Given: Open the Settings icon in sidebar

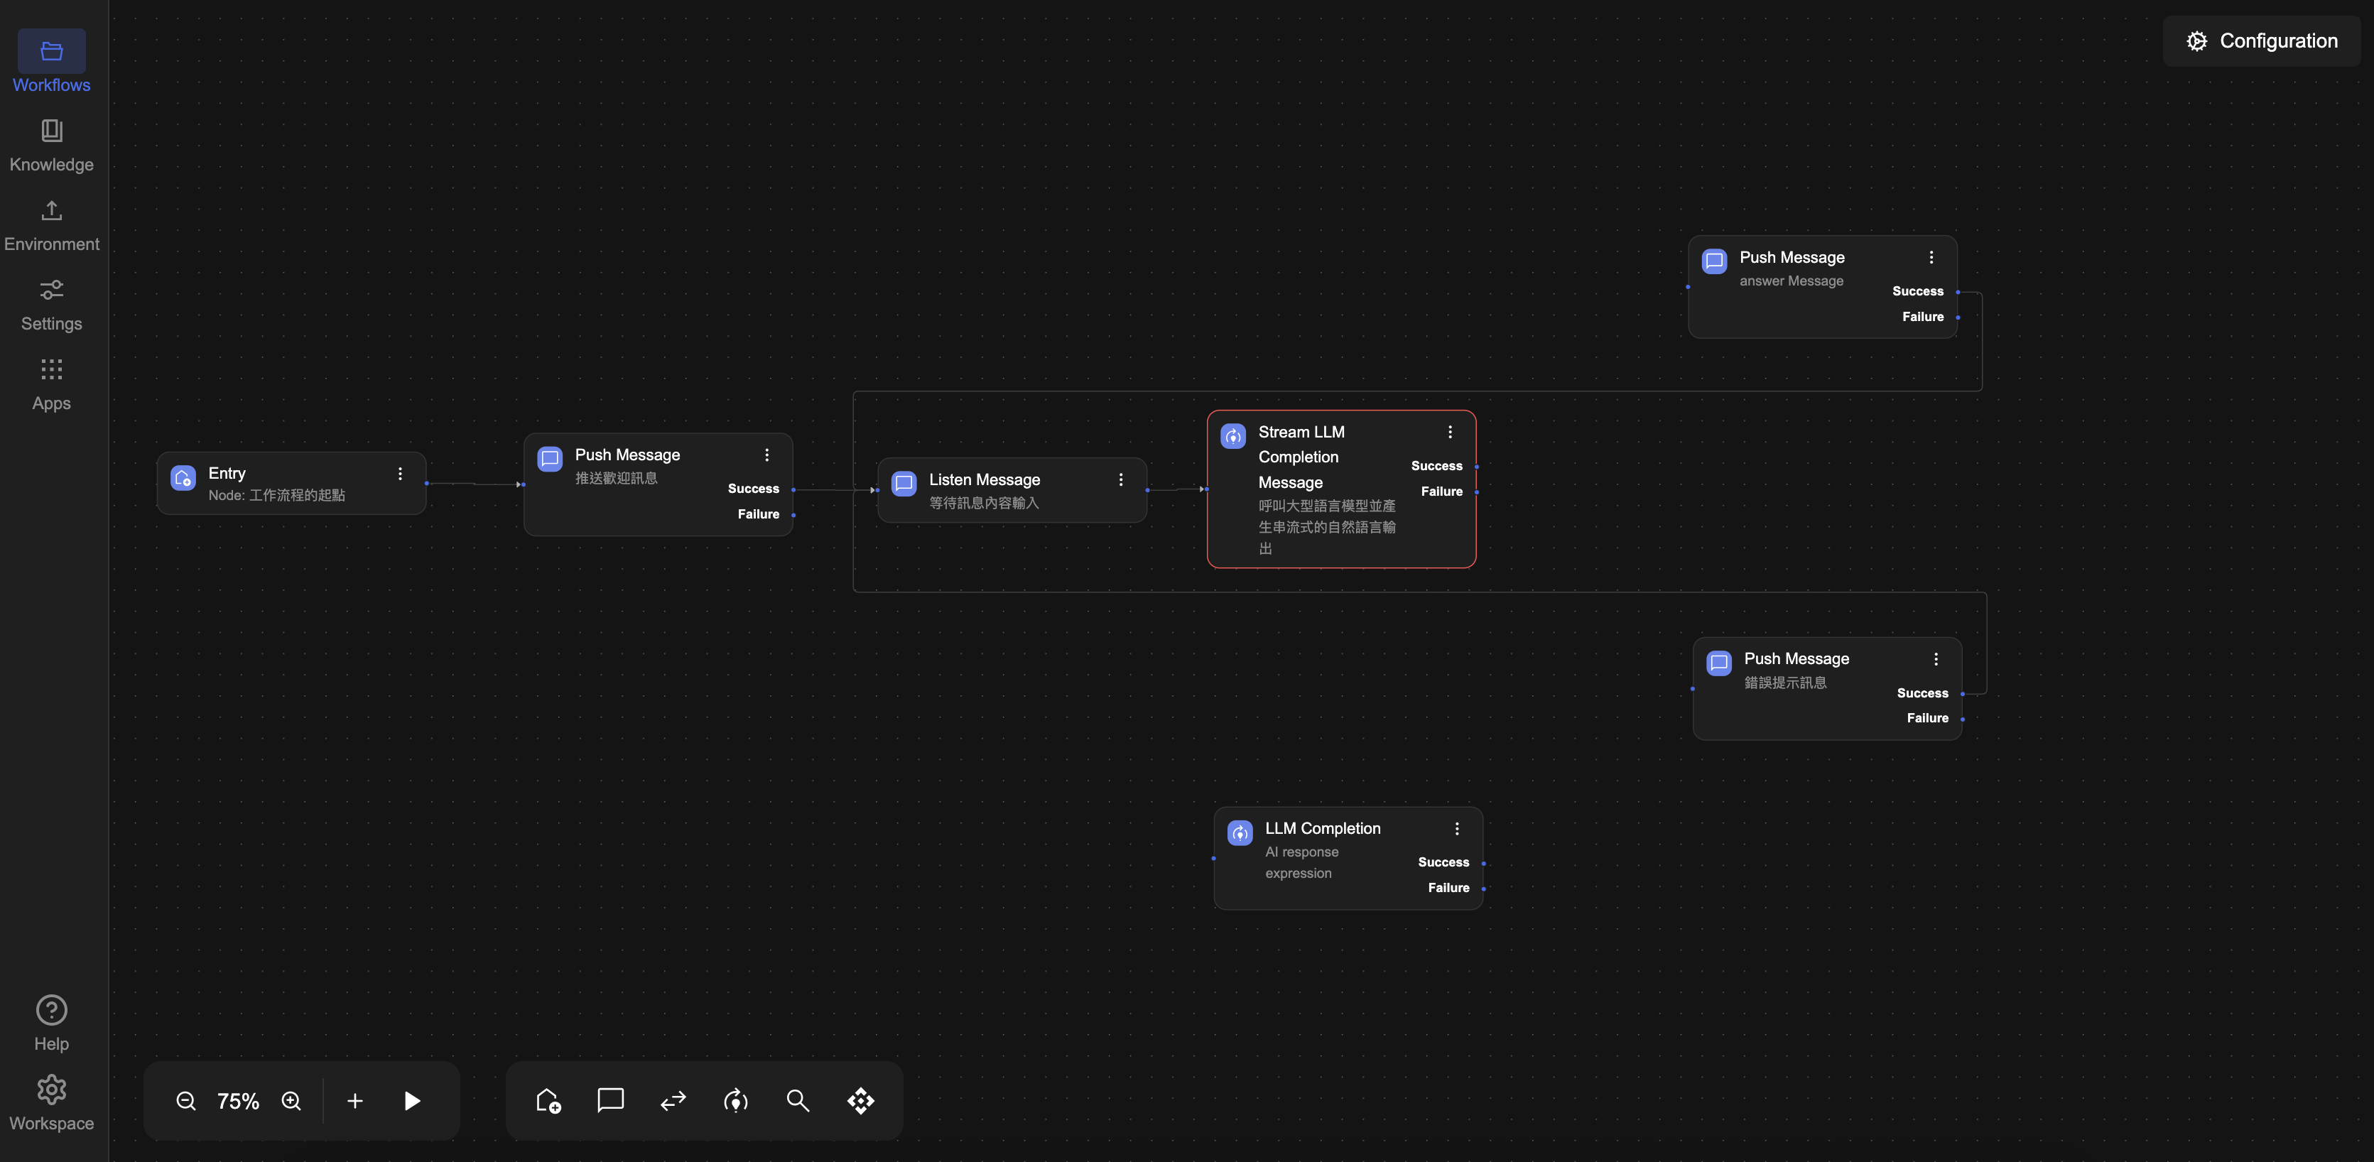Looking at the screenshot, I should pyautogui.click(x=50, y=290).
